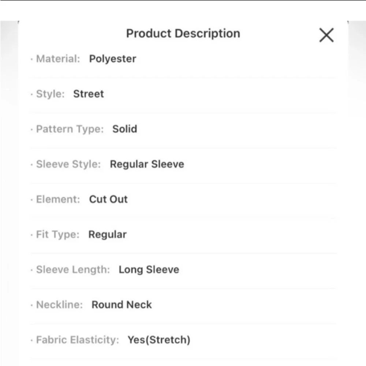This screenshot has height=366, width=366.
Task: Select the Neckline label
Action: [59, 305]
